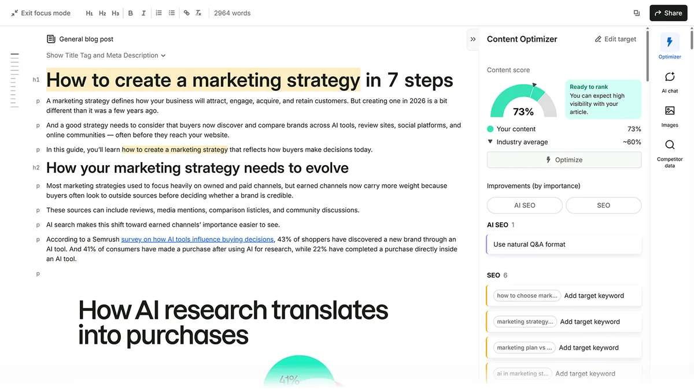Click the paragraph starting These sources can include
The height and width of the screenshot is (390, 694).
(x=202, y=210)
